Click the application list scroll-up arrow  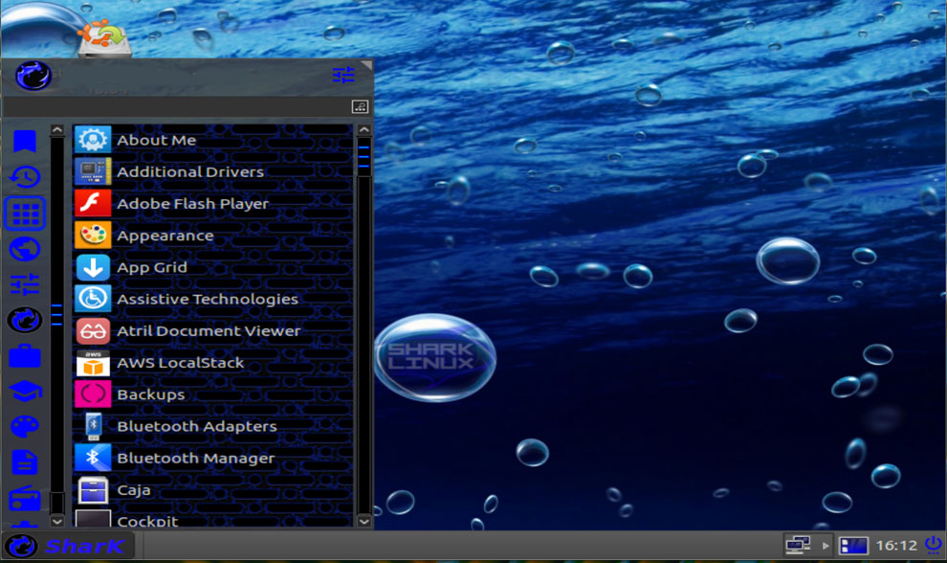(x=364, y=129)
